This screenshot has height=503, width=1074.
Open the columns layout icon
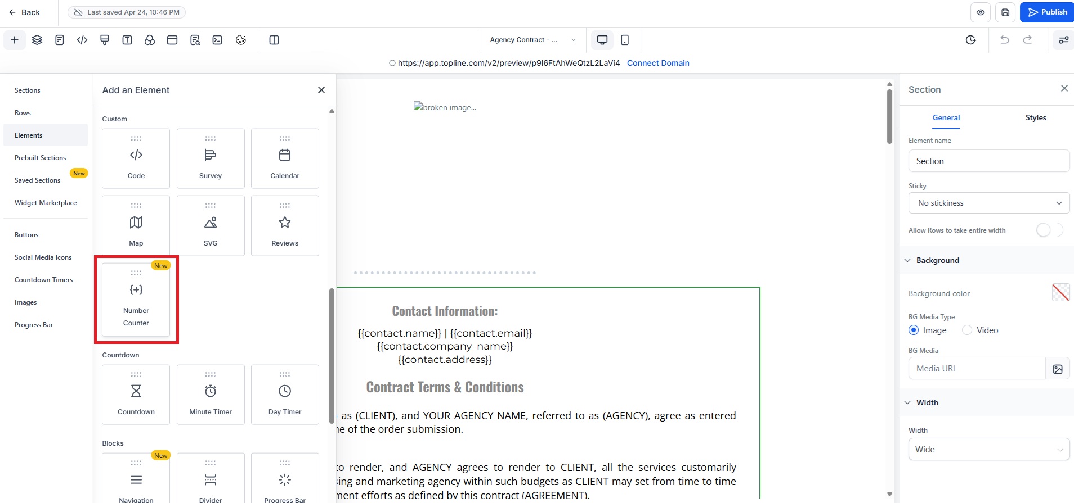click(274, 40)
